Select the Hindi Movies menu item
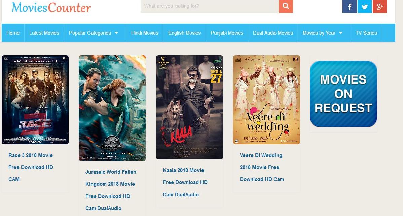This screenshot has height=216, width=403. pyautogui.click(x=145, y=33)
